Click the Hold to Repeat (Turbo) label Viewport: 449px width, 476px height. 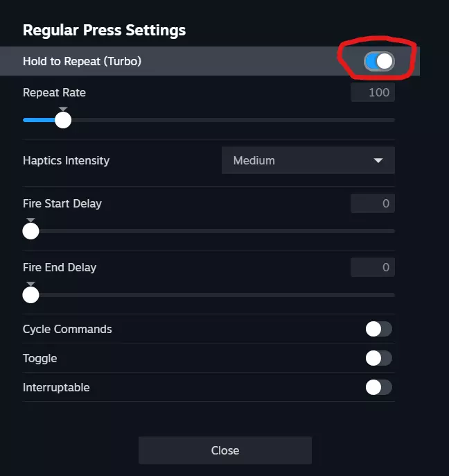point(82,61)
